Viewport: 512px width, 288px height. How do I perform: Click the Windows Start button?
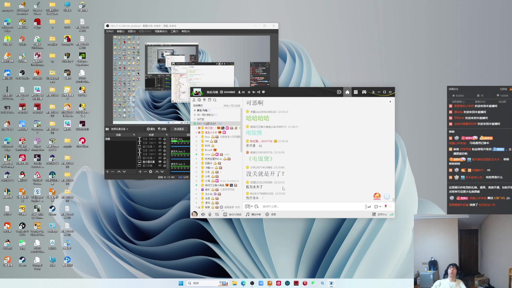(181, 283)
